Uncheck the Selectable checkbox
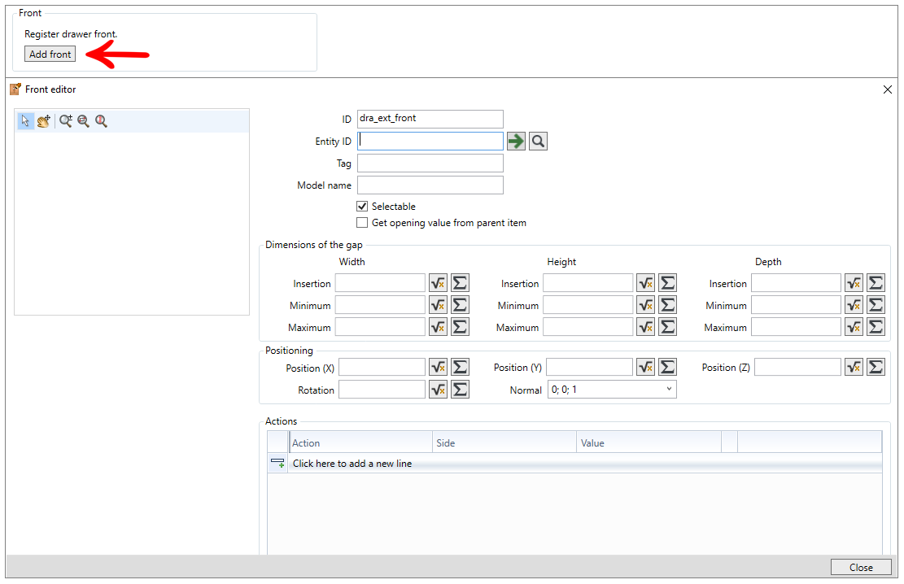 [362, 207]
